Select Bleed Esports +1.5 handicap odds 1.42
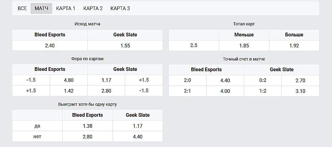332x147 pixels. (68, 91)
